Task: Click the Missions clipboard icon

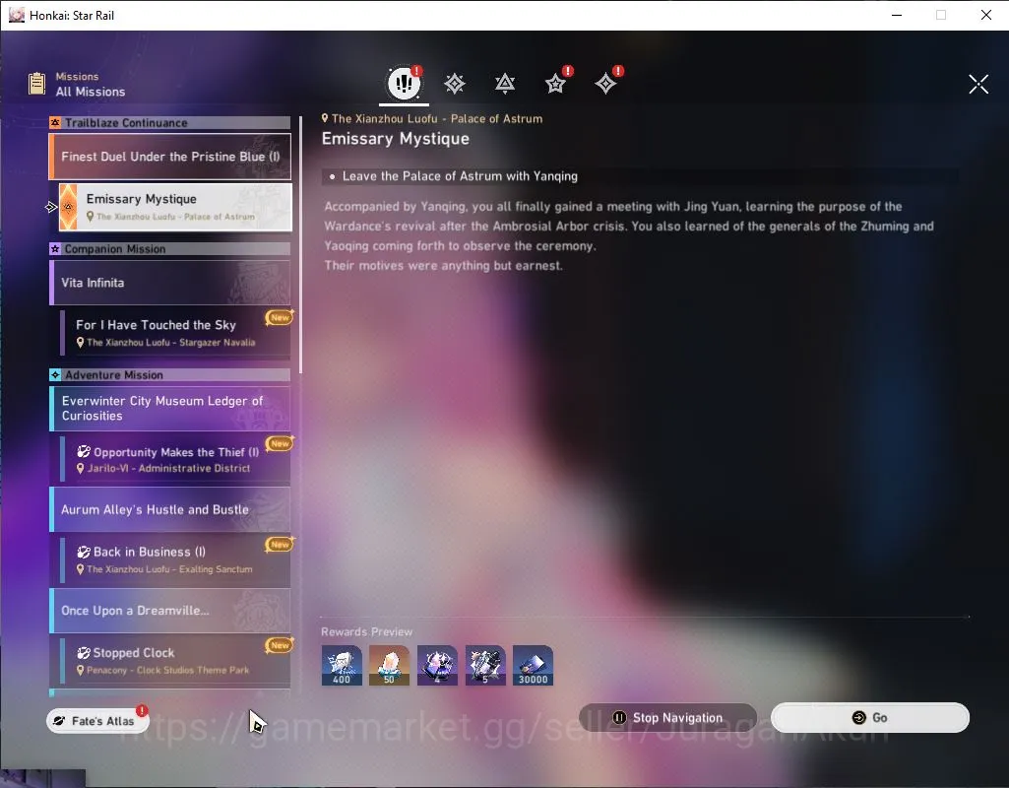Action: click(x=36, y=84)
